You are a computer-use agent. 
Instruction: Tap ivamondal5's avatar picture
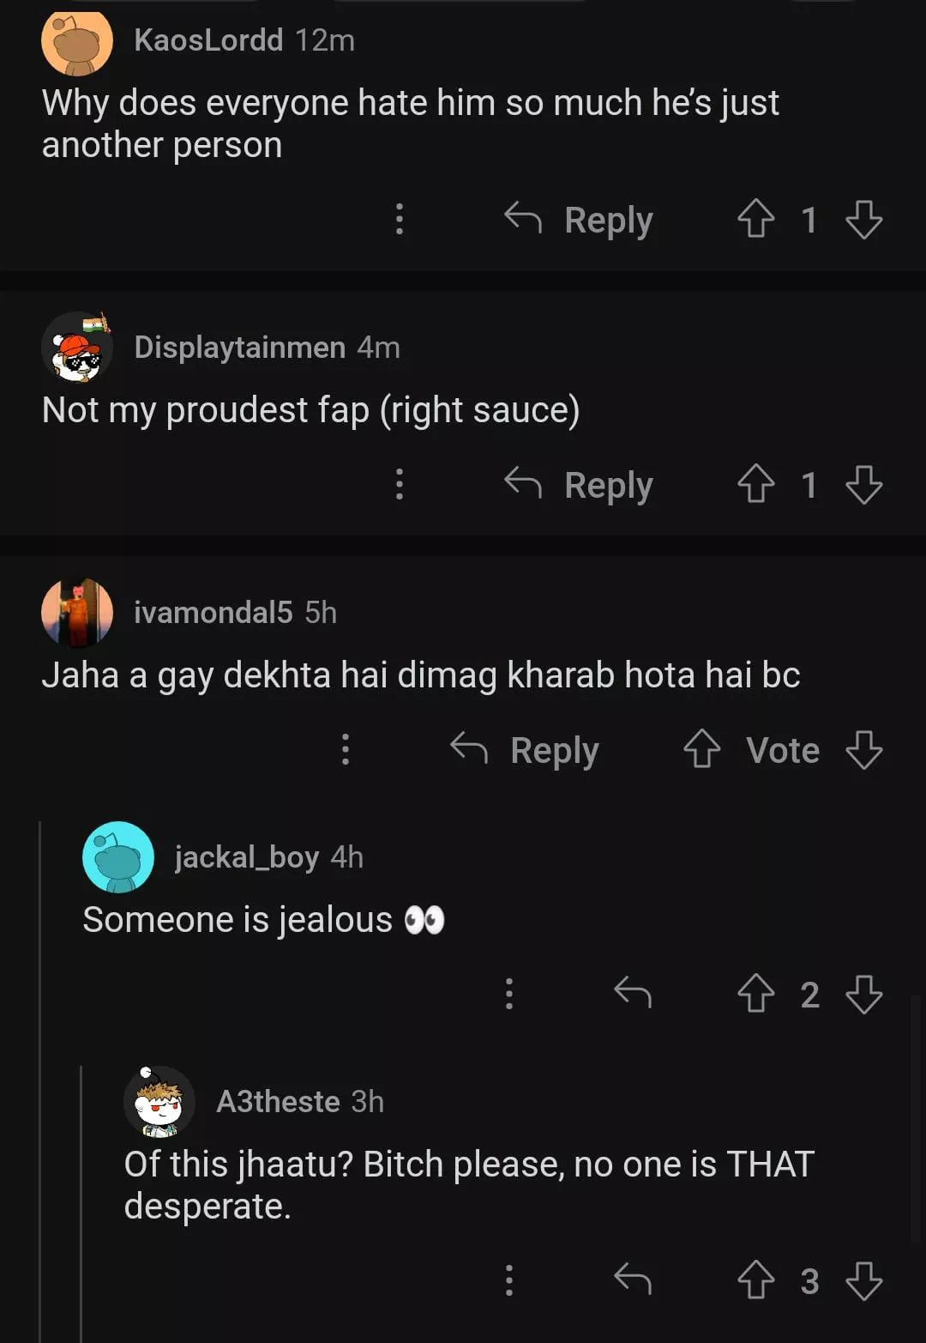coord(77,613)
